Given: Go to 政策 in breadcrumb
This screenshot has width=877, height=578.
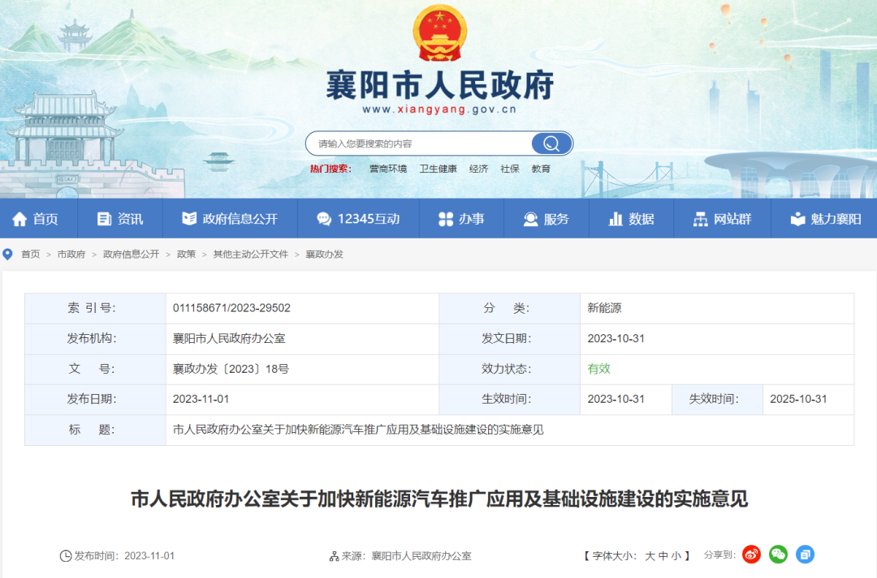Looking at the screenshot, I should [x=186, y=254].
